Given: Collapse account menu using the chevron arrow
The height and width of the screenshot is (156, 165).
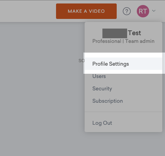Looking at the screenshot, I should 154,11.
